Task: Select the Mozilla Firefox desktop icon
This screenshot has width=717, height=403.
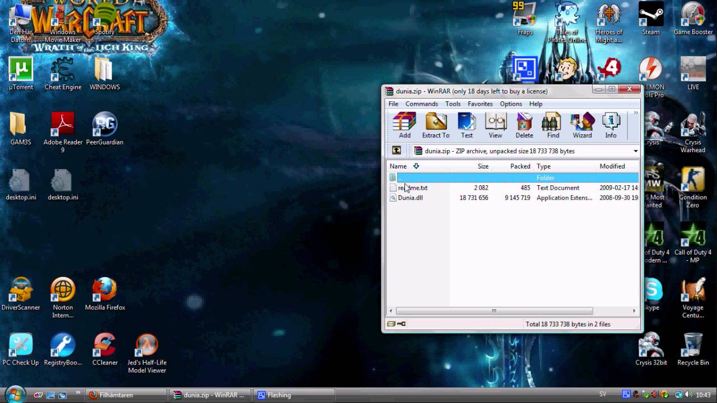Action: (x=105, y=294)
